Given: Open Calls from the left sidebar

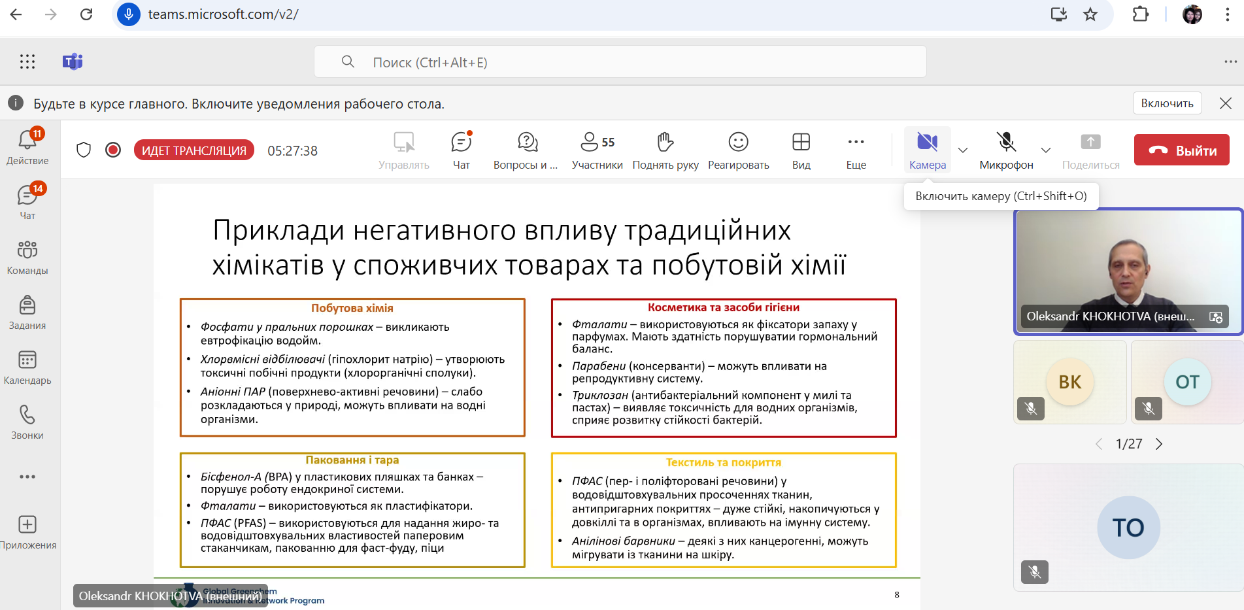Looking at the screenshot, I should point(27,422).
